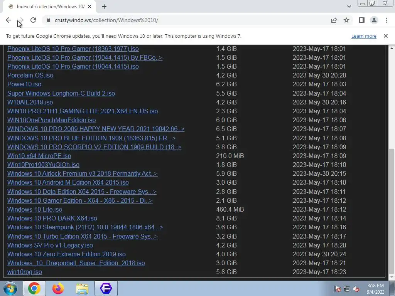Open WINDOWS 10 PRO SCORPIO V2 EDITION link
Viewport: 395px width, 296px height.
point(94,147)
